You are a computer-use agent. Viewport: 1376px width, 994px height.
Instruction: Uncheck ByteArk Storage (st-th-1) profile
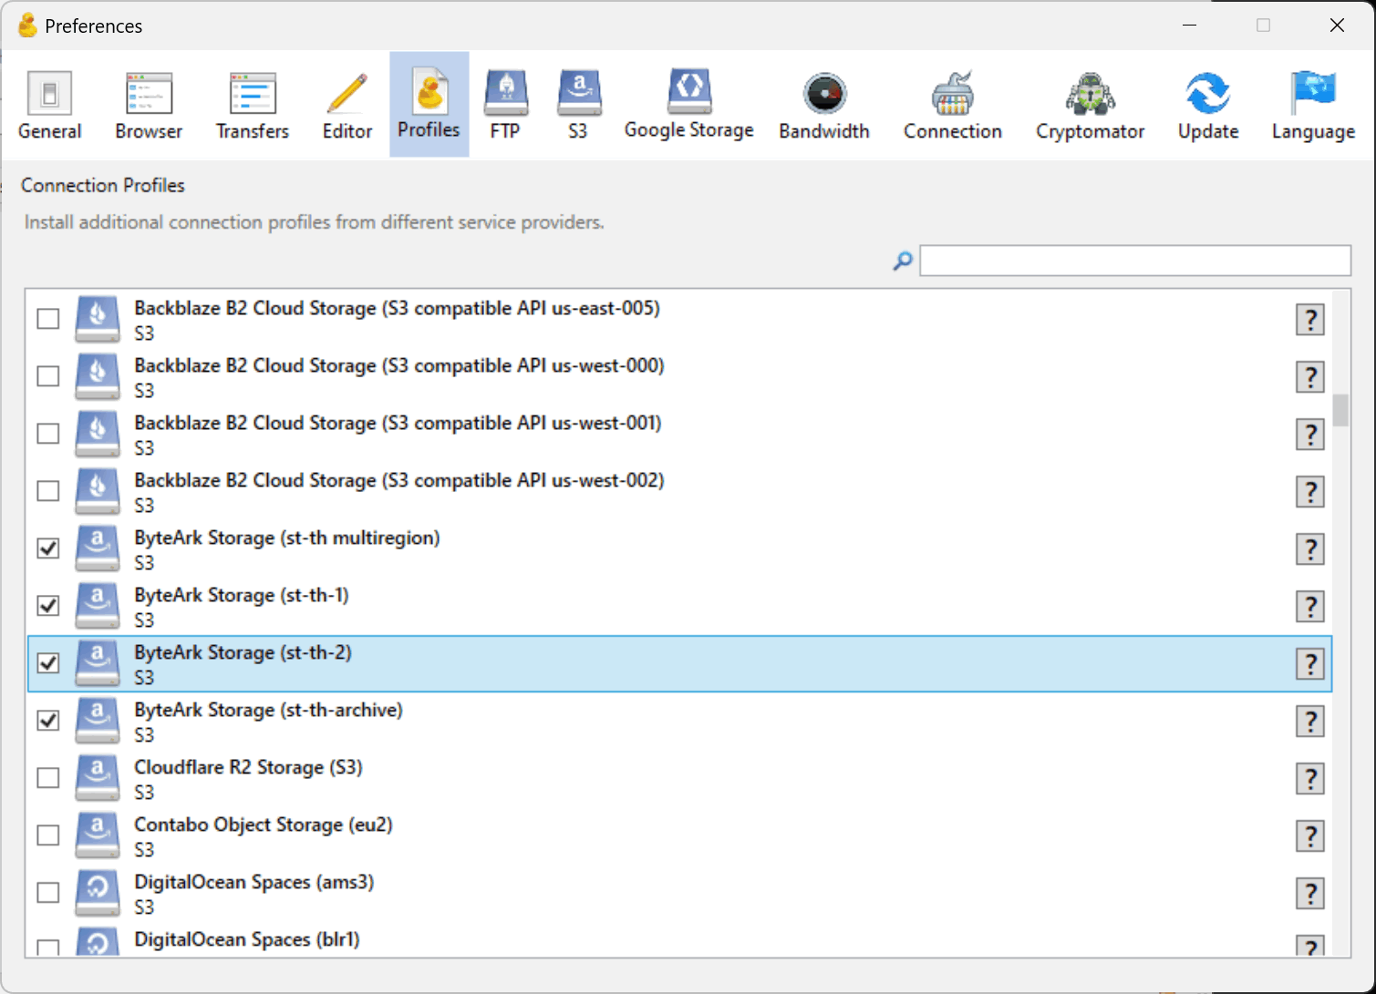(48, 606)
